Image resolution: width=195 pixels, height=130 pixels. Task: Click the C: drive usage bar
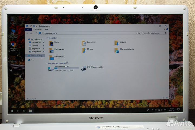[67, 68]
